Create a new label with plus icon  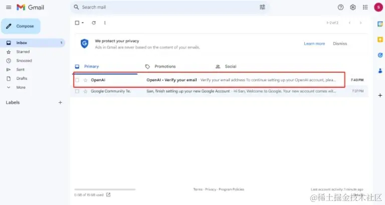point(60,102)
